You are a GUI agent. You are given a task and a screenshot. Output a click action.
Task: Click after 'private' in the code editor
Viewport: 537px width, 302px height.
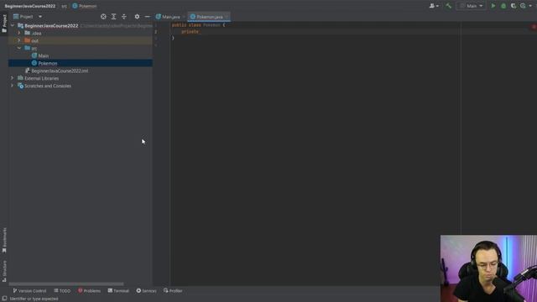(x=200, y=32)
